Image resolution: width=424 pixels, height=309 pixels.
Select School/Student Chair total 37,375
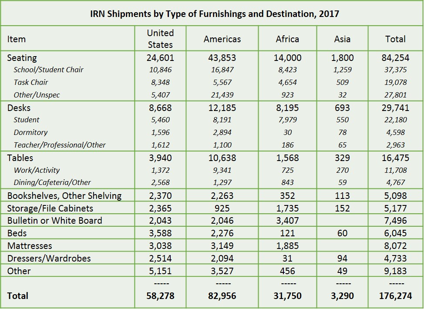(396, 70)
